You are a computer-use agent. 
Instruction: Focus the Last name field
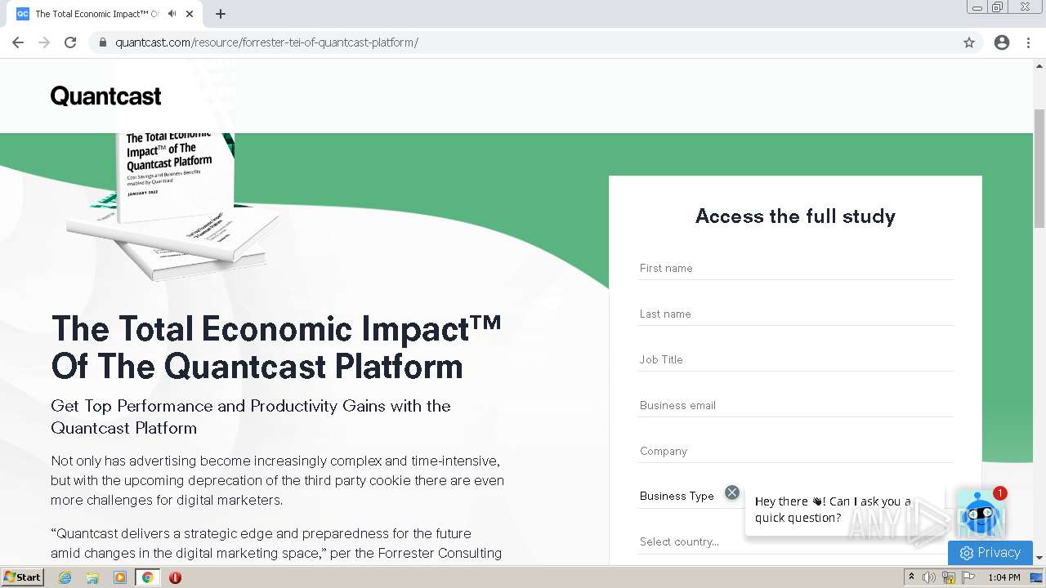(796, 314)
